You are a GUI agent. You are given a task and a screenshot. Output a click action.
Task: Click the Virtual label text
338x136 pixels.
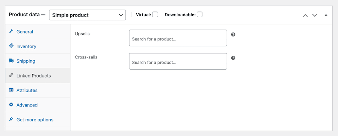point(143,15)
